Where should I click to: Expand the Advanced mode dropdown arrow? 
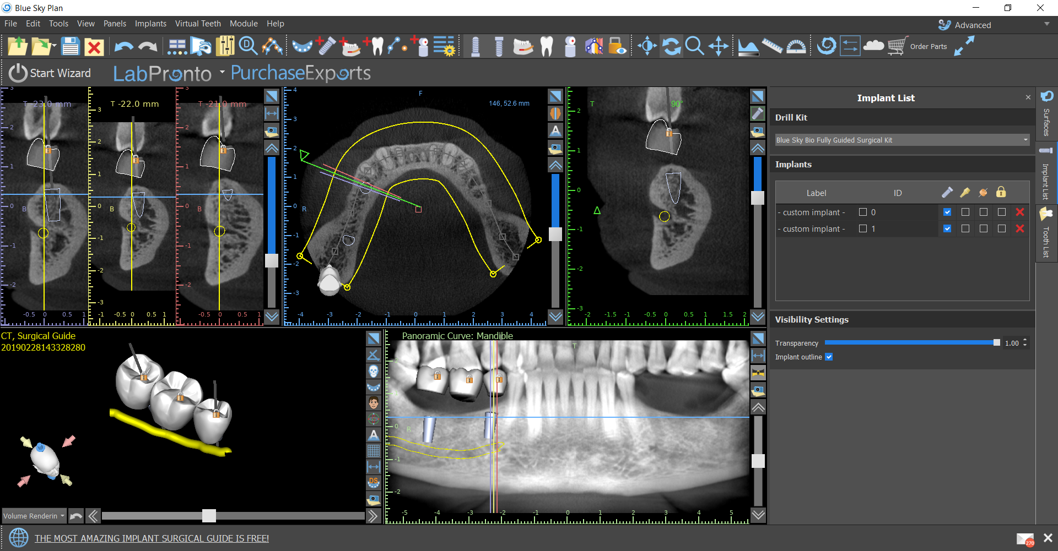click(1046, 24)
